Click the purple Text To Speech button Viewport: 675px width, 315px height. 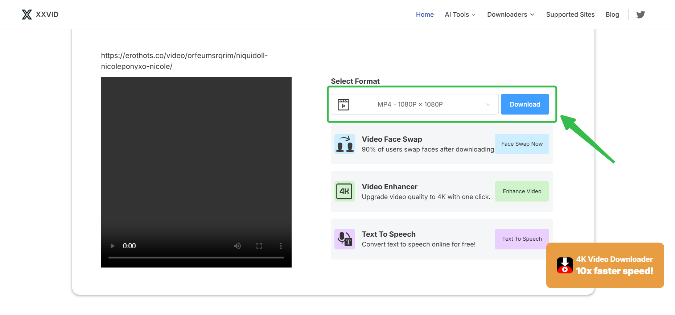point(522,239)
